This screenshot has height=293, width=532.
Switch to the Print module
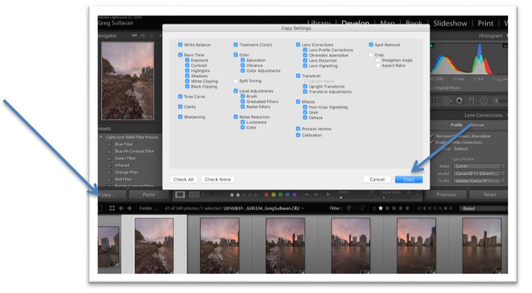click(x=485, y=23)
